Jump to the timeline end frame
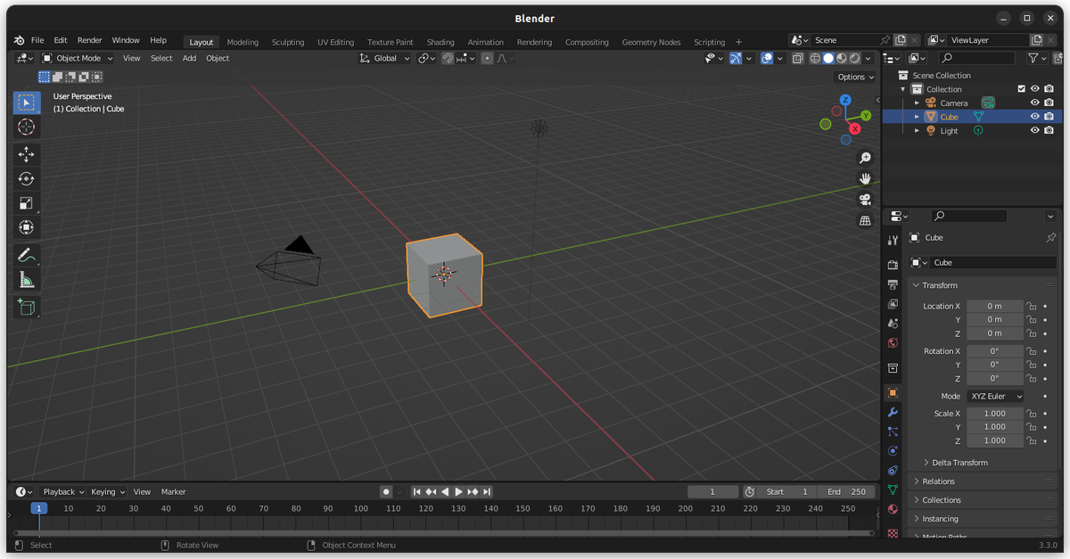 pyautogui.click(x=487, y=491)
